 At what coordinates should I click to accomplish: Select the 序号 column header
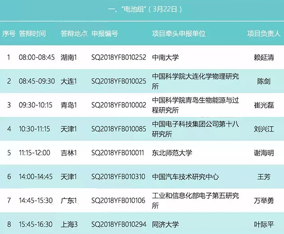click(x=9, y=34)
